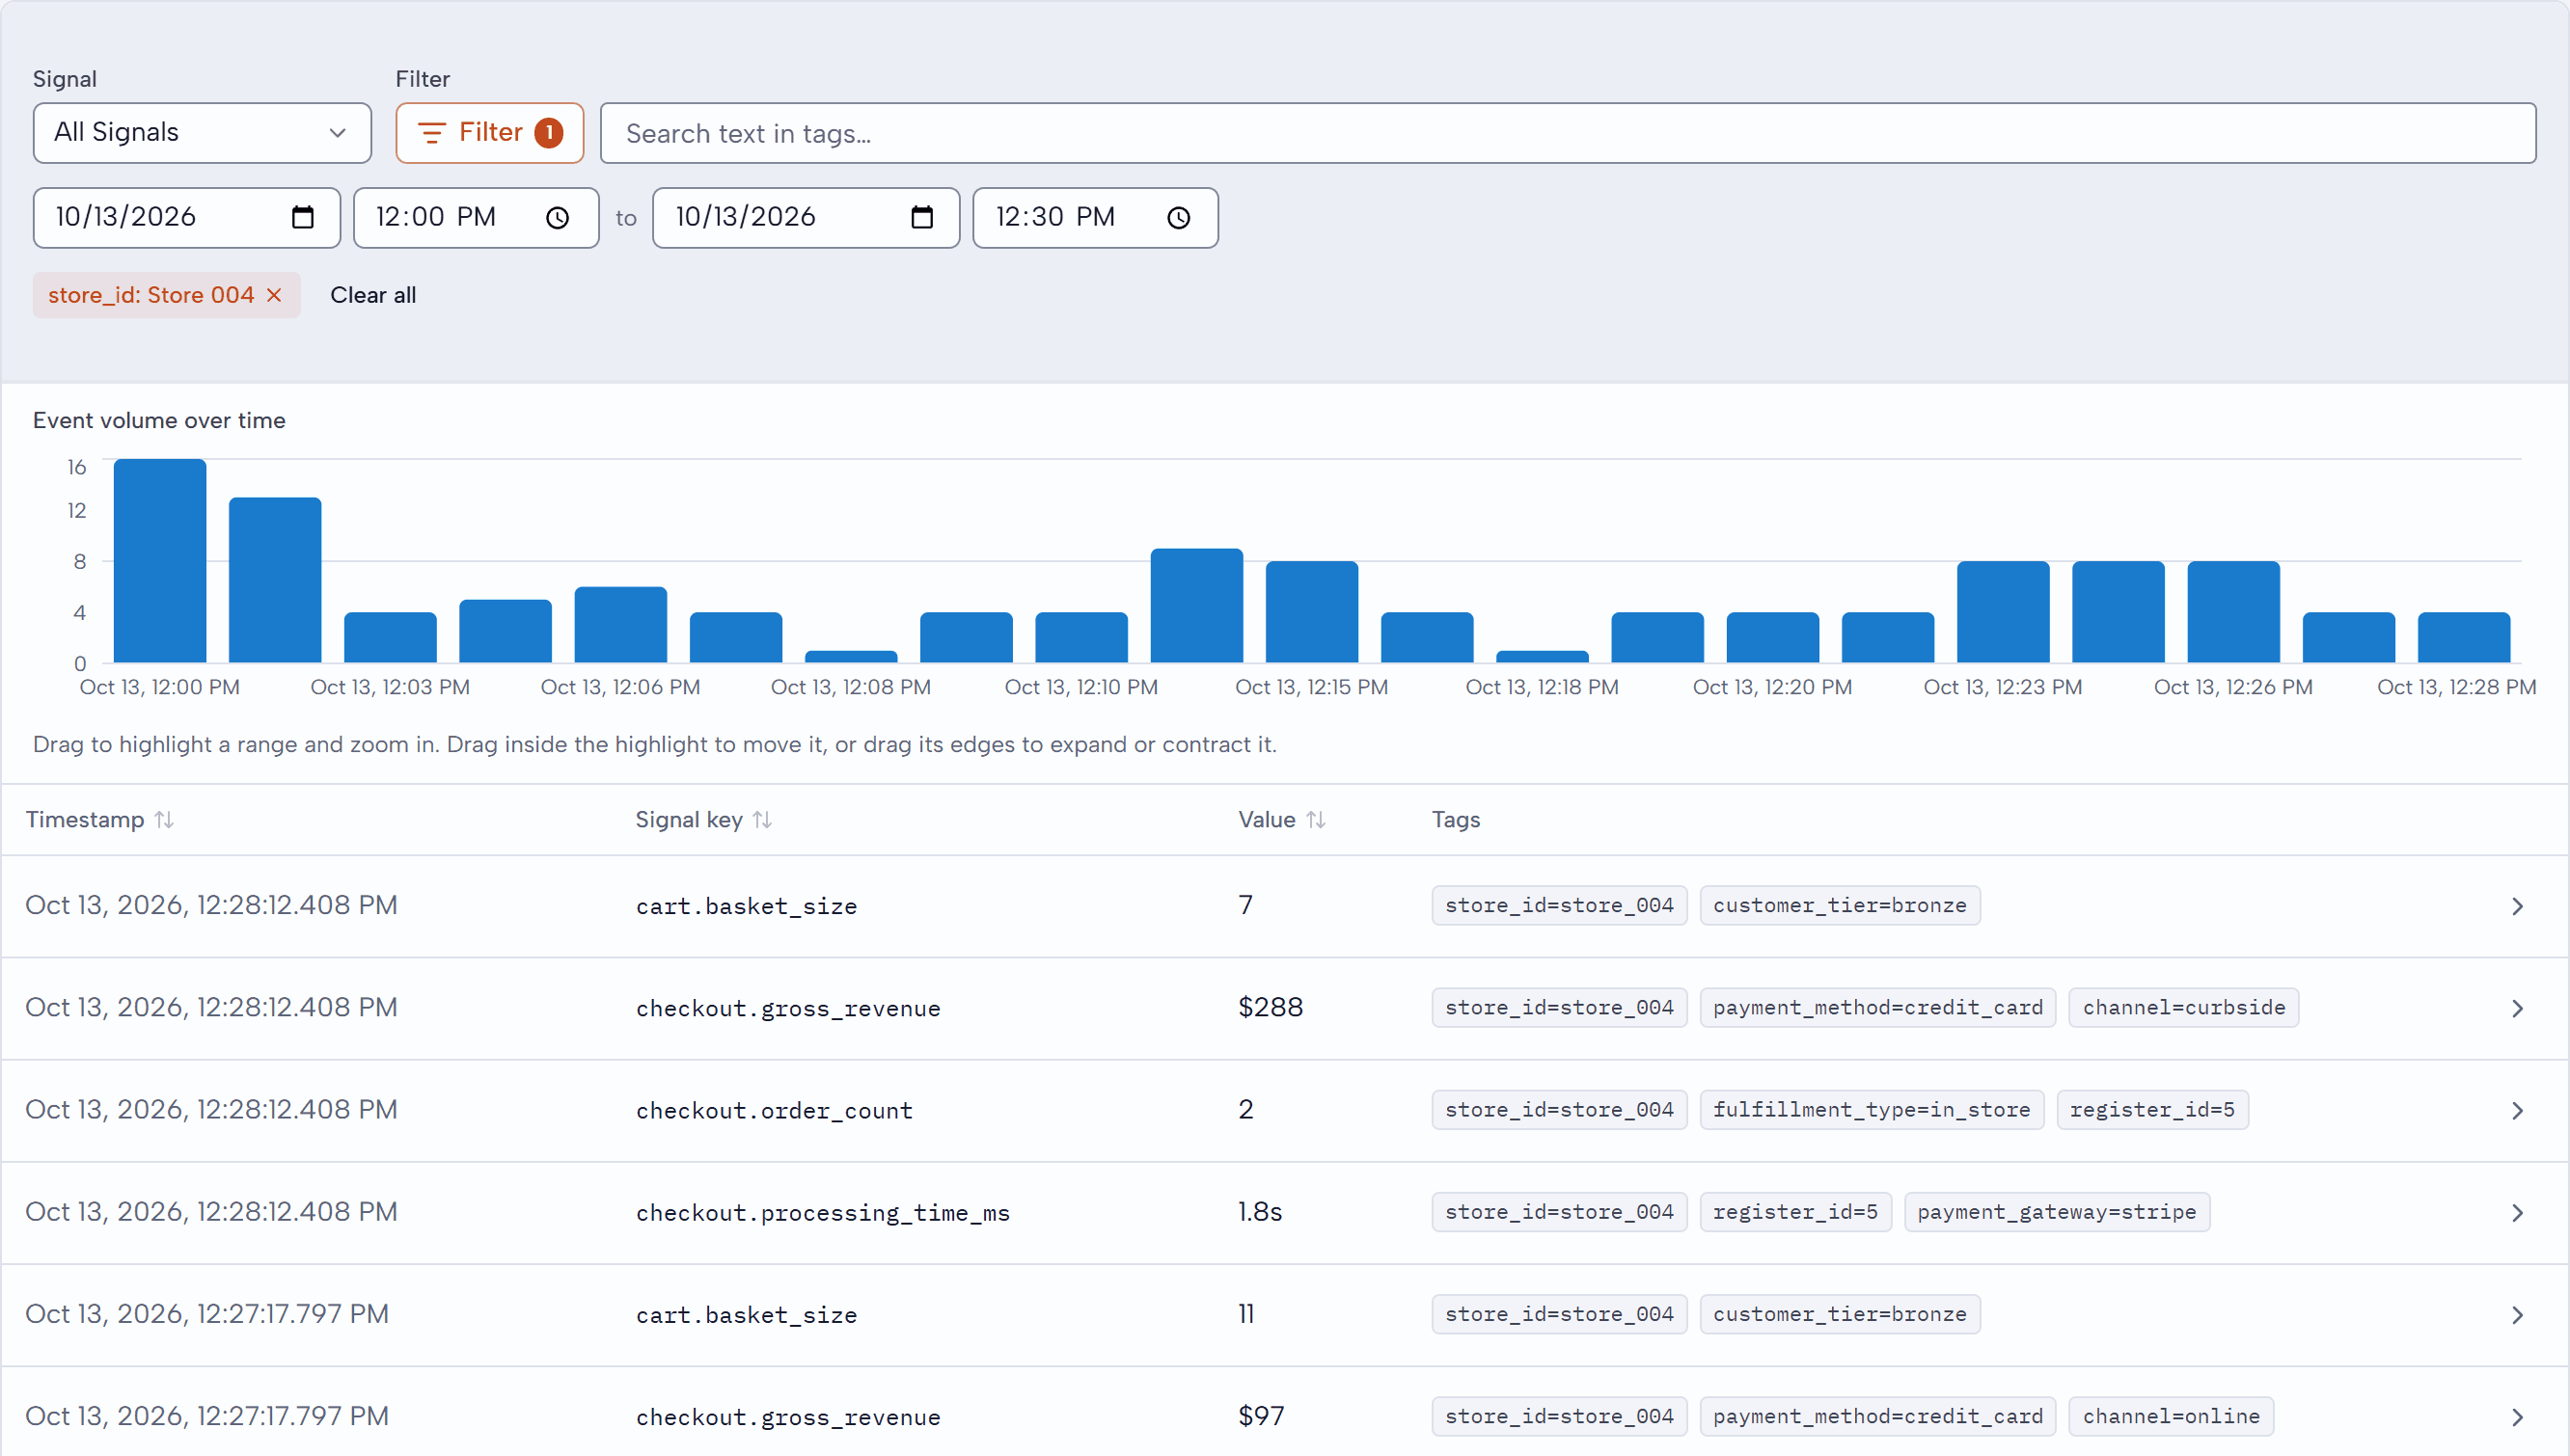The height and width of the screenshot is (1456, 2570).
Task: Open the Filter button with badge
Action: tap(489, 133)
